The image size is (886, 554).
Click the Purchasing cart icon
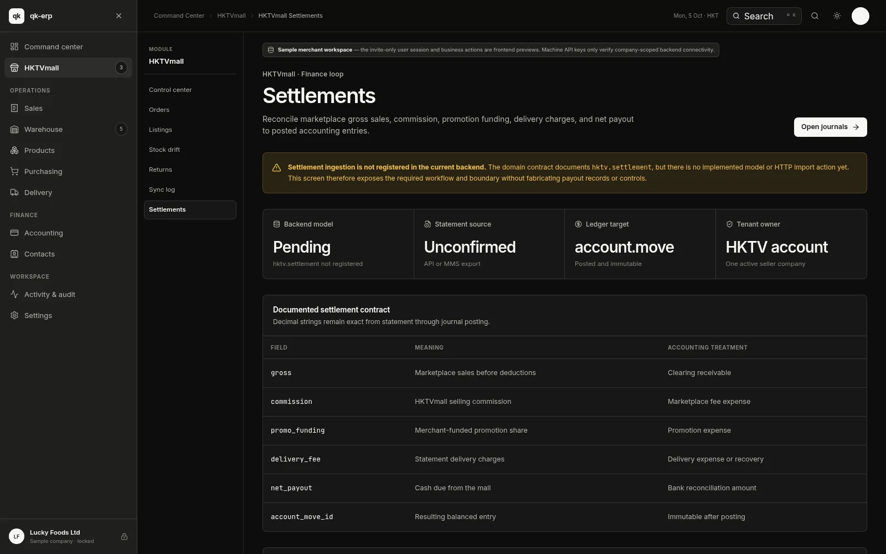point(14,171)
